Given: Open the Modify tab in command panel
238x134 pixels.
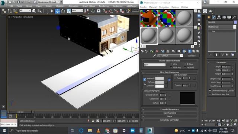Looking at the screenshot, I should 214,17.
